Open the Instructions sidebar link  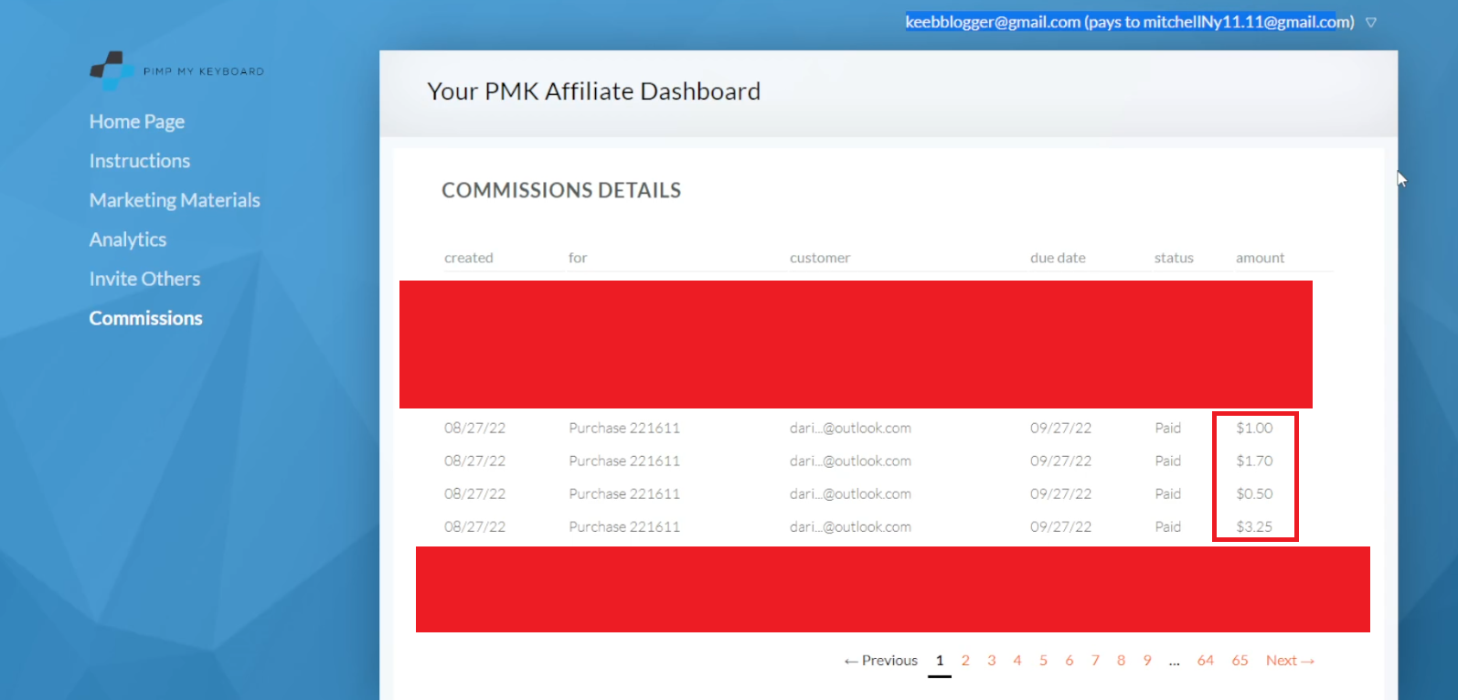(140, 161)
